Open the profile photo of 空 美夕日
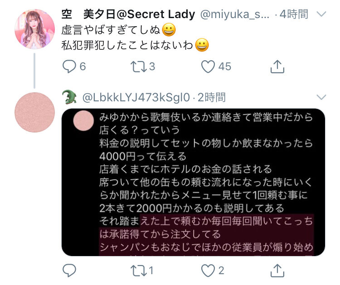Image resolution: width=340 pixels, height=285 pixels. 35,29
